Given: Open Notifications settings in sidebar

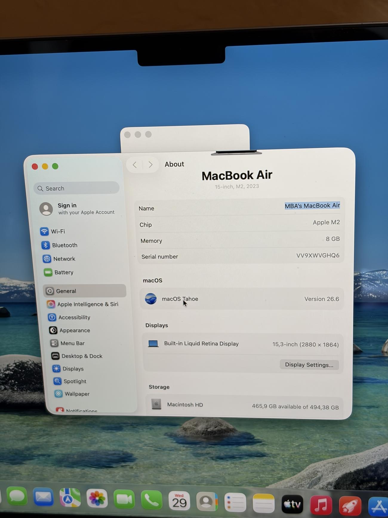Looking at the screenshot, I should [x=77, y=410].
